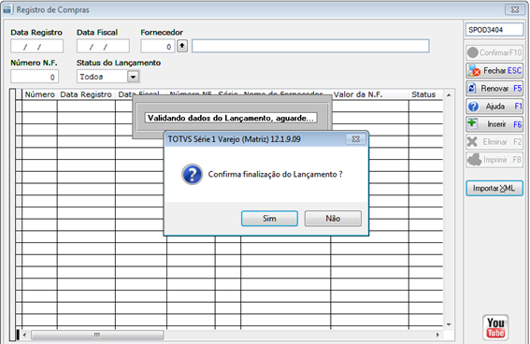The width and height of the screenshot is (530, 344).
Task: Click the horizontal scrollbar right arrow
Action: 437,335
